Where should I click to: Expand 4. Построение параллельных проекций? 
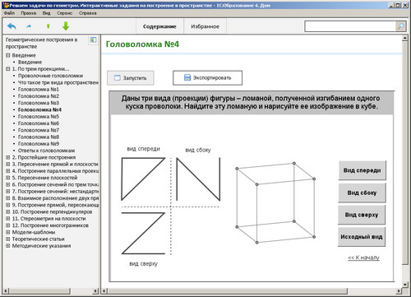[8, 171]
